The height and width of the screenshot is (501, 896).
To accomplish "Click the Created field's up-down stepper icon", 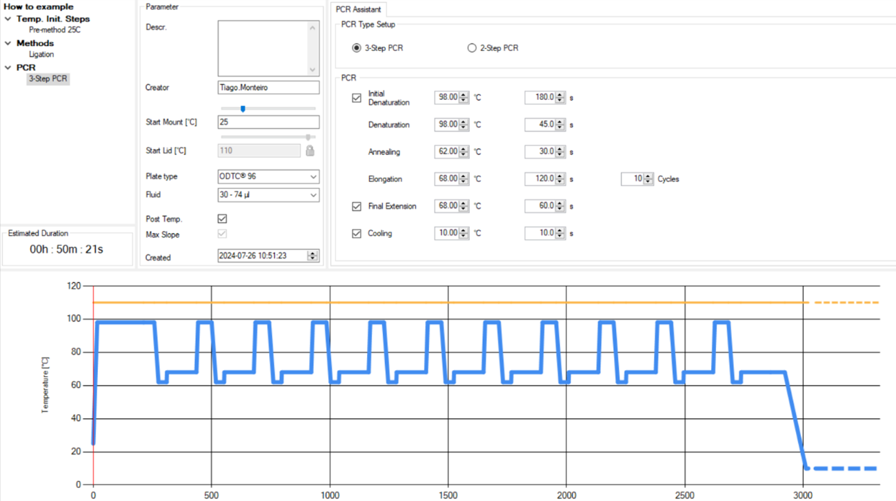I will (313, 255).
